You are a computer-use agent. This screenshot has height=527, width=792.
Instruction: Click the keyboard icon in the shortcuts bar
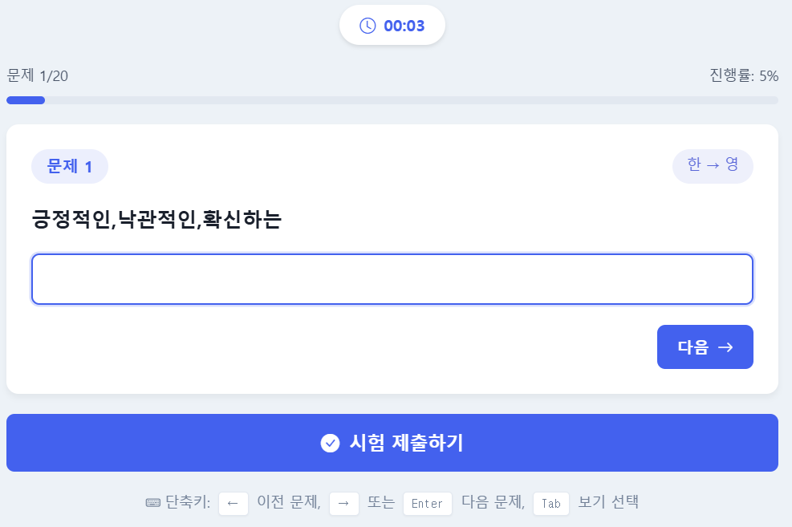(x=152, y=503)
